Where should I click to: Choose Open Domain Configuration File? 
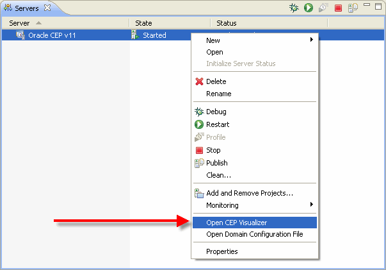coord(255,234)
